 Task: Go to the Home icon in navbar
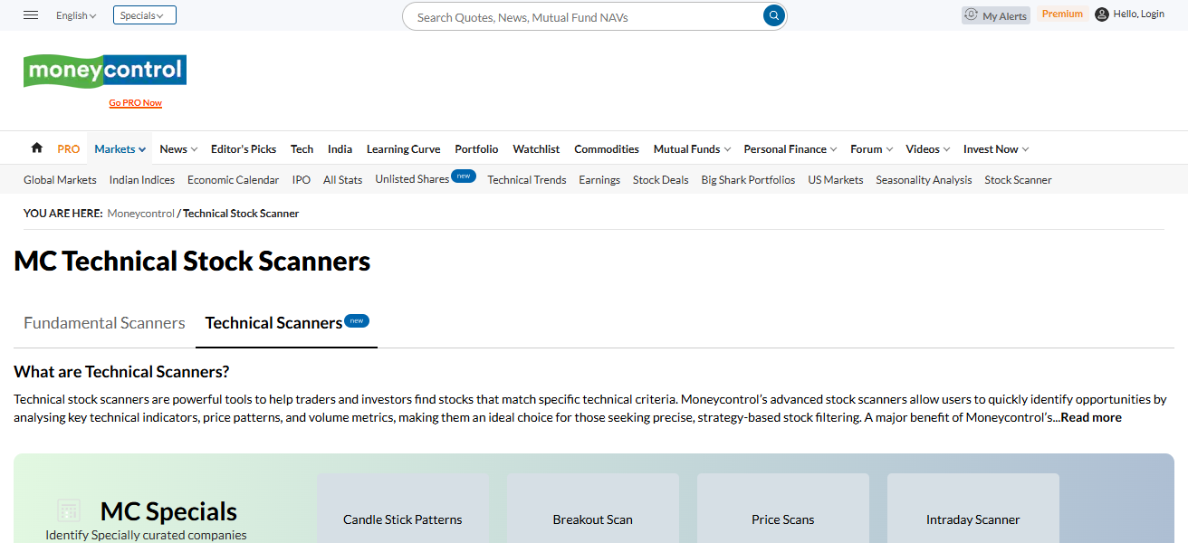click(x=36, y=148)
